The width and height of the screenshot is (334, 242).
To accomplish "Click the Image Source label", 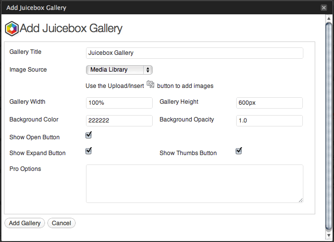I will point(28,70).
